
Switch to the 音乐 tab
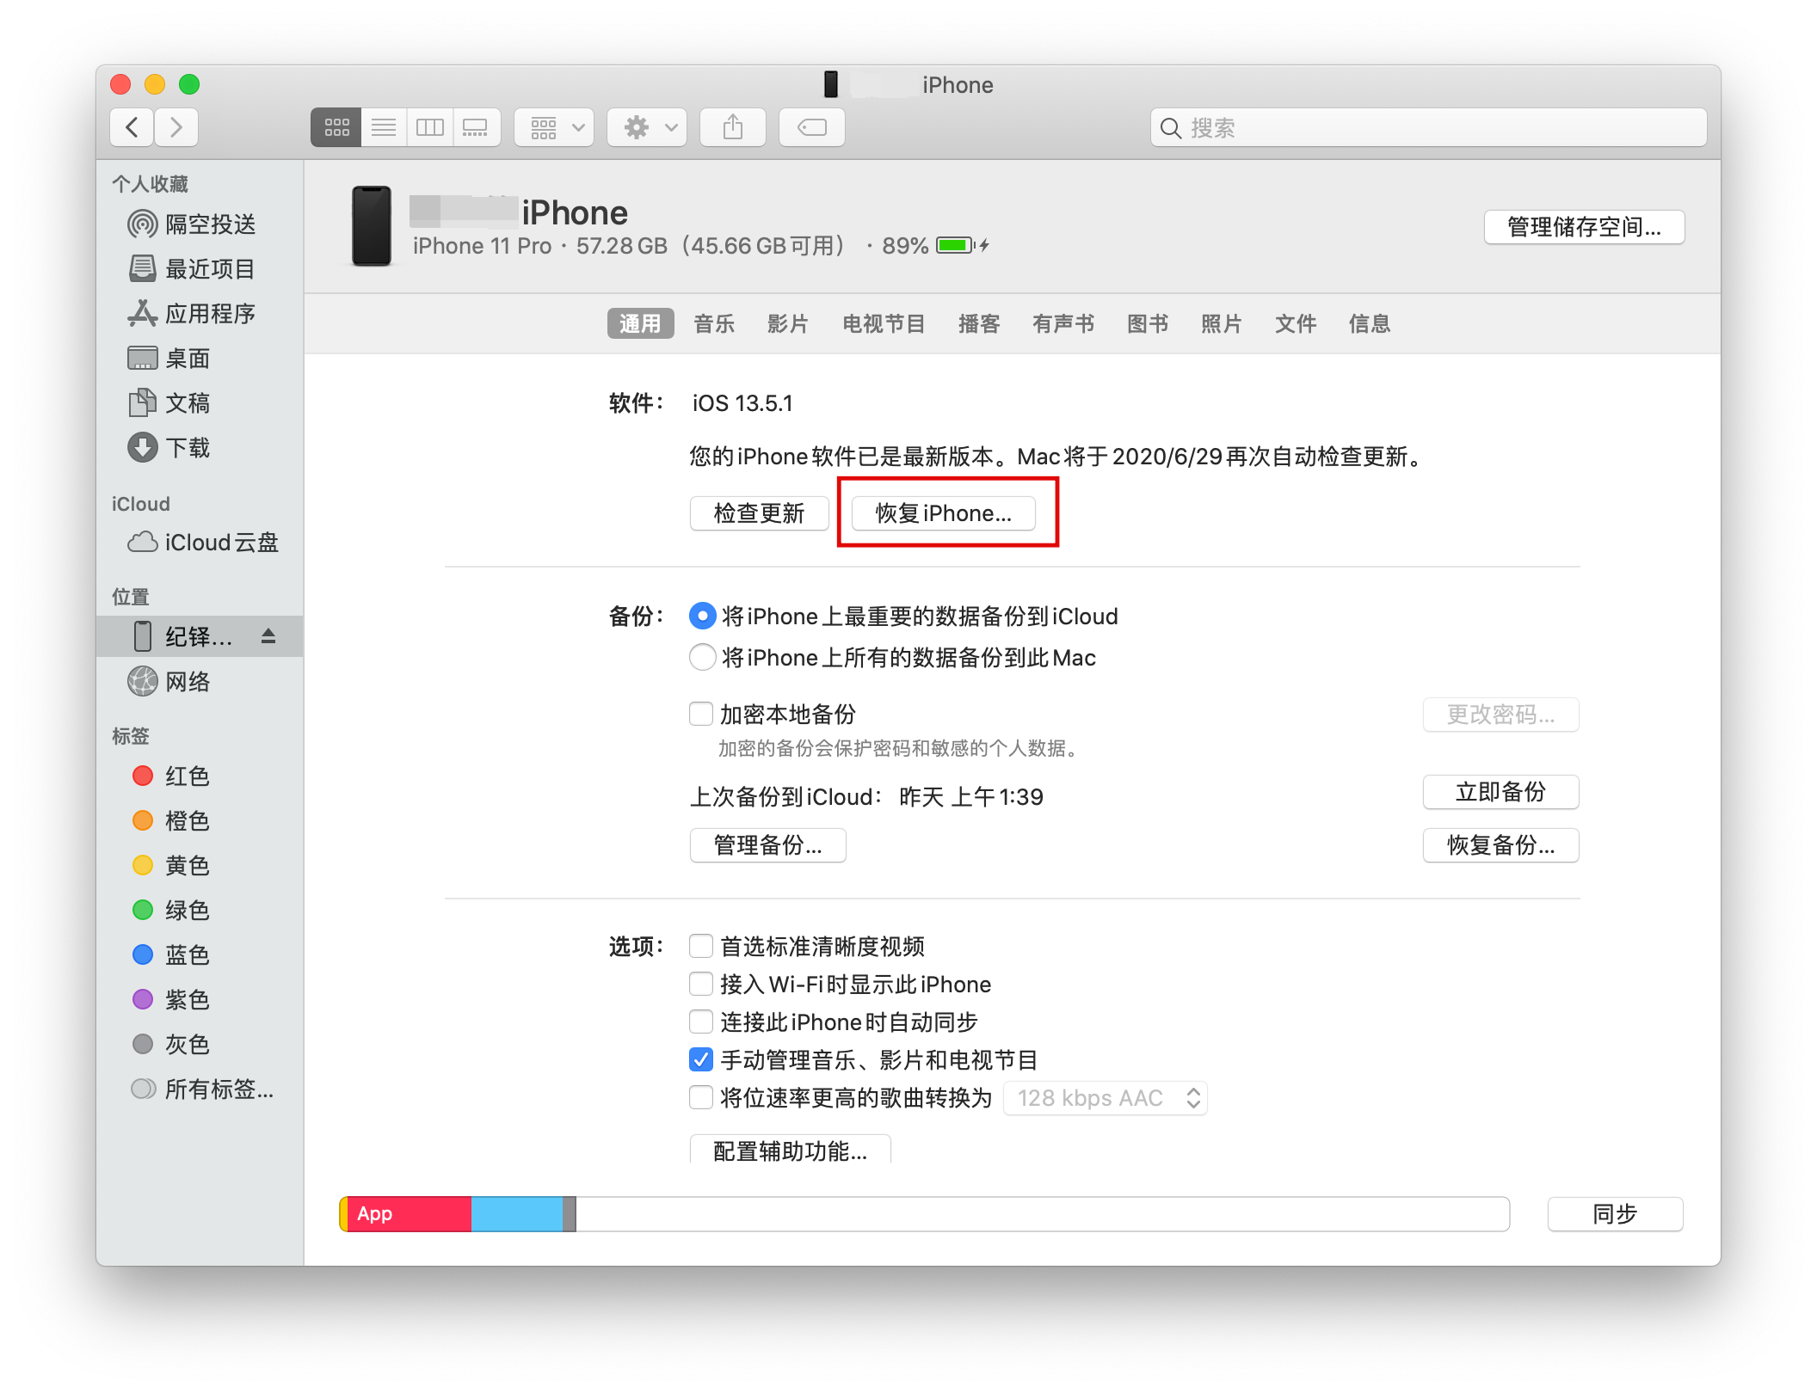coord(714,323)
